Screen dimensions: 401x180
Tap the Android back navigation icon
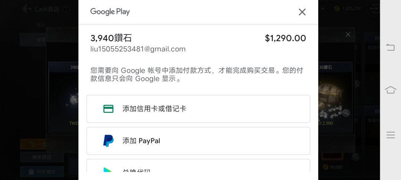point(391,47)
